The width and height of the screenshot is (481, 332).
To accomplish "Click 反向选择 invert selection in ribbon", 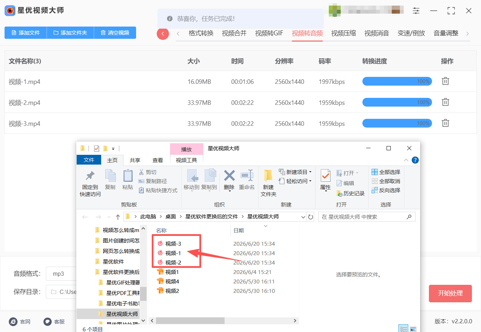I will coord(386,190).
